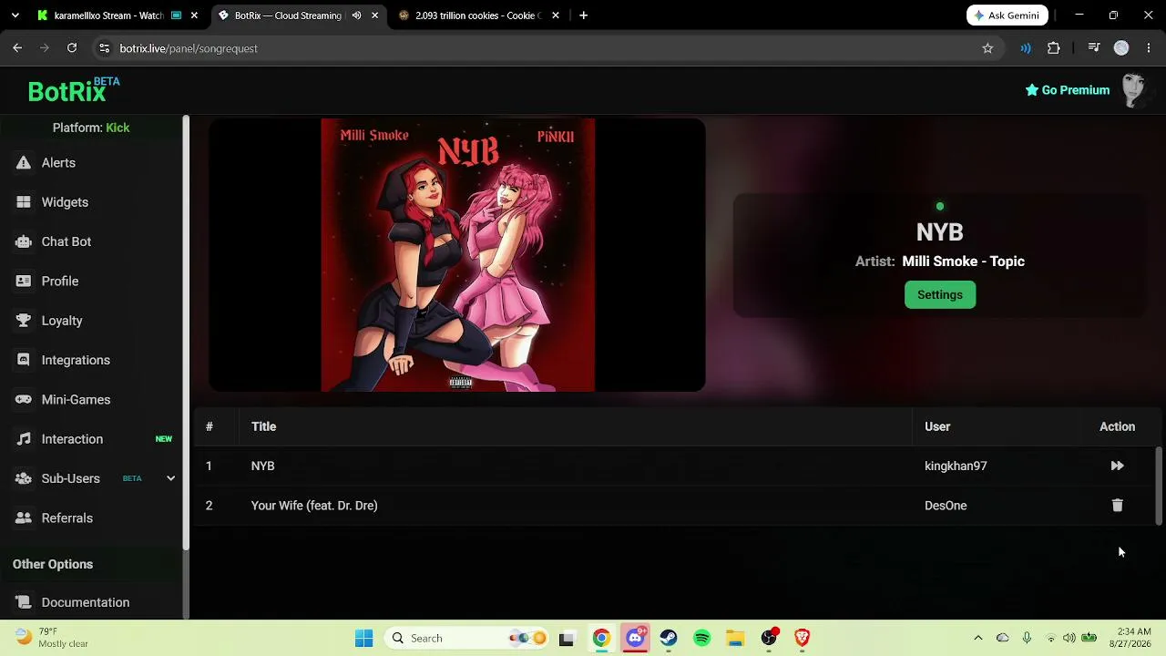Bookmark this page with the star

tap(987, 48)
